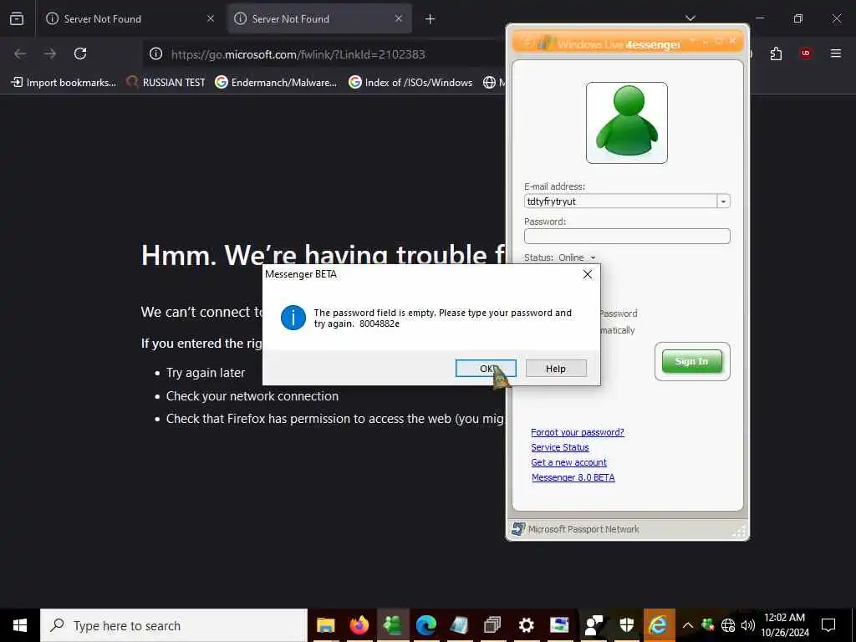This screenshot has width=856, height=642.
Task: Click the notepad-style taskbar icon
Action: (x=459, y=625)
